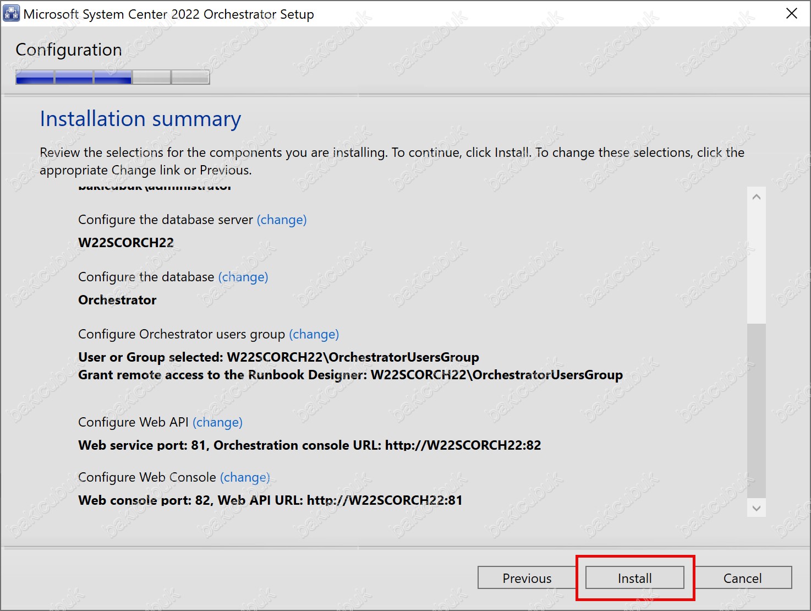Change the database server configuration

tap(282, 220)
